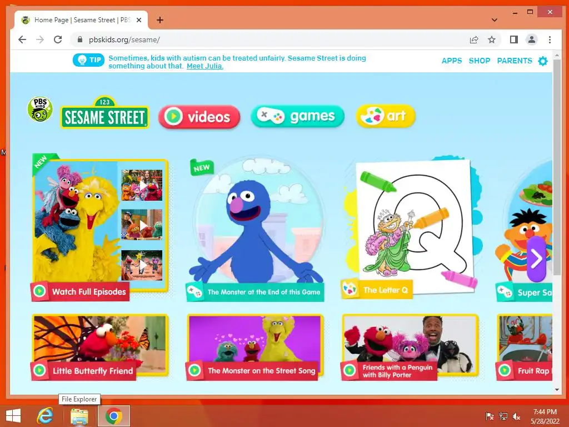Toggle the browser side panel icon
This screenshot has height=427, width=569.
tap(514, 39)
